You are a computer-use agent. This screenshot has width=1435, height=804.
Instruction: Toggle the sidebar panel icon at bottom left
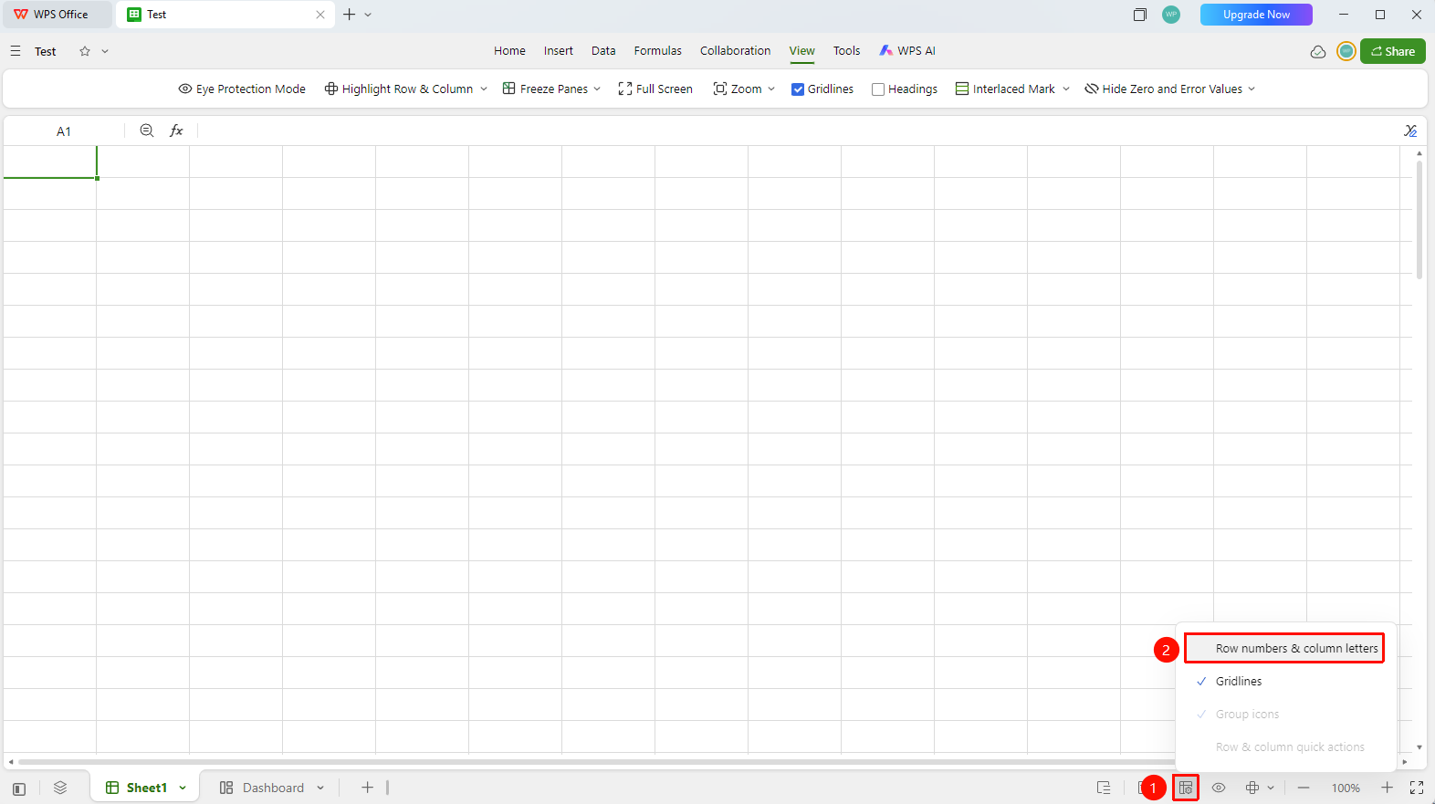[x=19, y=788]
